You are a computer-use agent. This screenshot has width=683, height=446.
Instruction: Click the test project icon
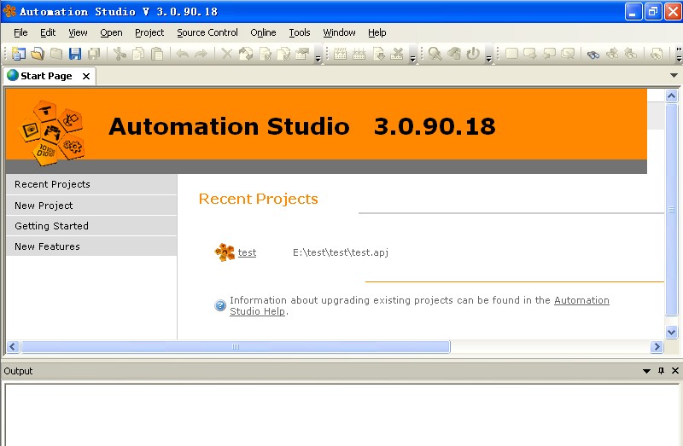[x=225, y=252]
